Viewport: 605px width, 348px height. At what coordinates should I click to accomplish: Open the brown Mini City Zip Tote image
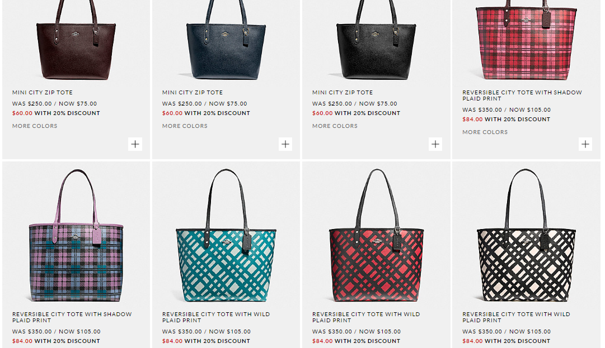coord(76,45)
